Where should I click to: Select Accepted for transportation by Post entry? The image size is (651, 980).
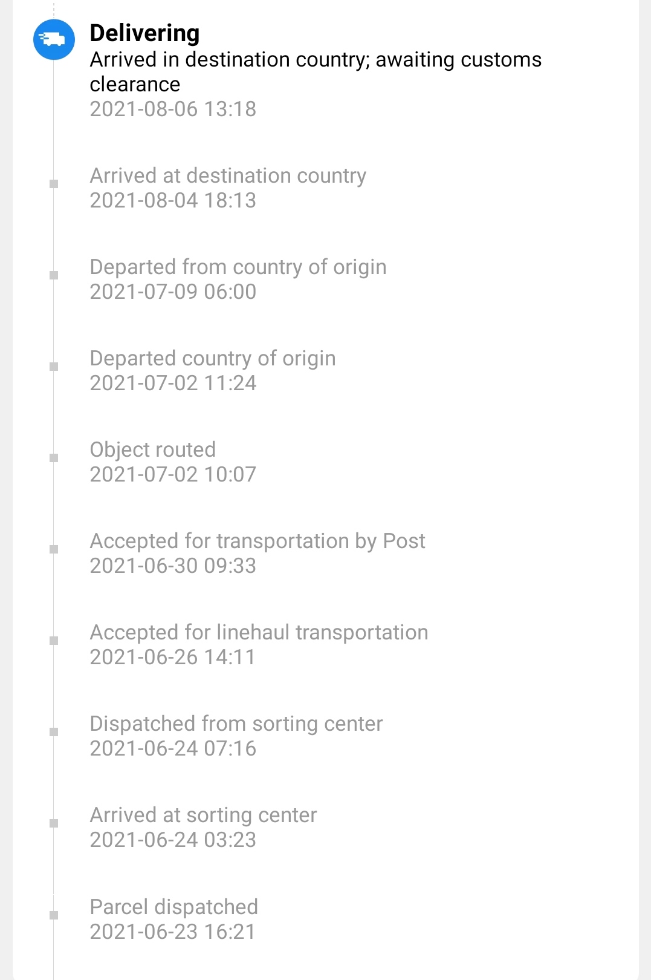(x=257, y=553)
